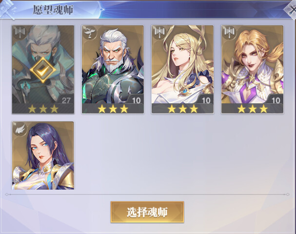Click the golden checkmark badge on masked hero
This screenshot has width=296, height=234.
tap(43, 70)
